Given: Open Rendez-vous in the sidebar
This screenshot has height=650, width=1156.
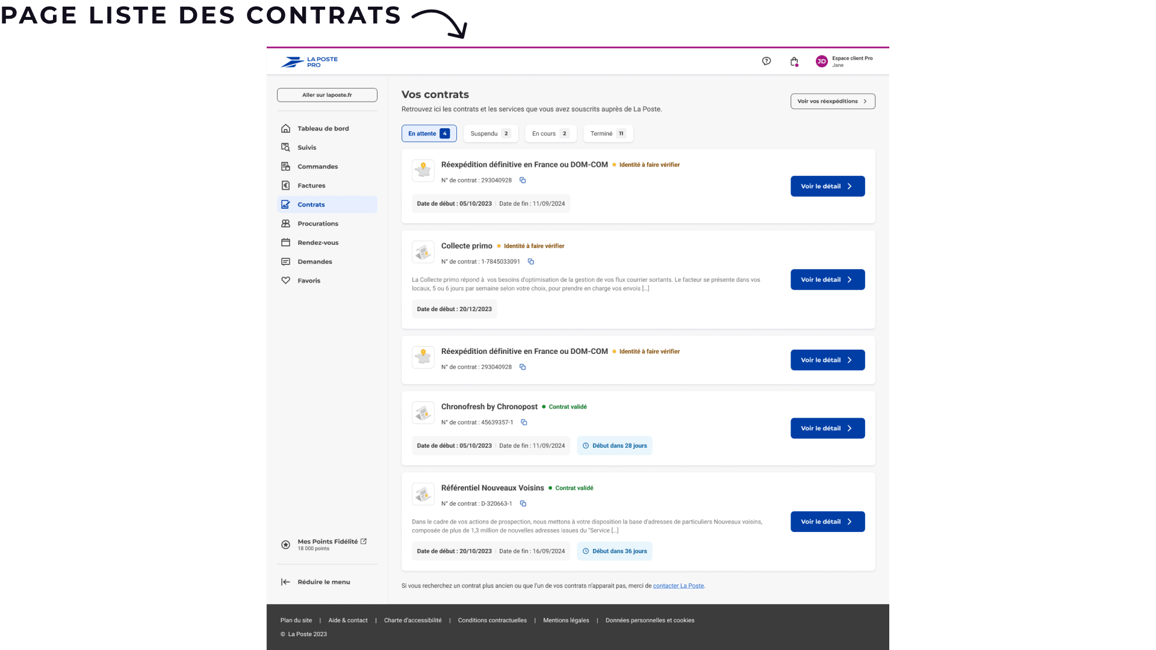Looking at the screenshot, I should point(327,243).
